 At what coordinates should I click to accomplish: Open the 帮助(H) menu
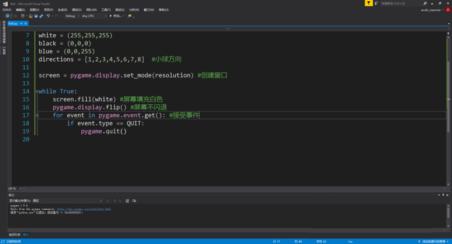(x=164, y=10)
